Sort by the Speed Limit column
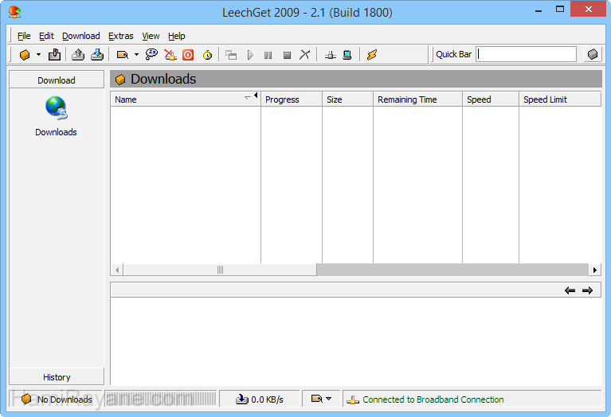Viewport: 611px width, 417px height. click(560, 99)
